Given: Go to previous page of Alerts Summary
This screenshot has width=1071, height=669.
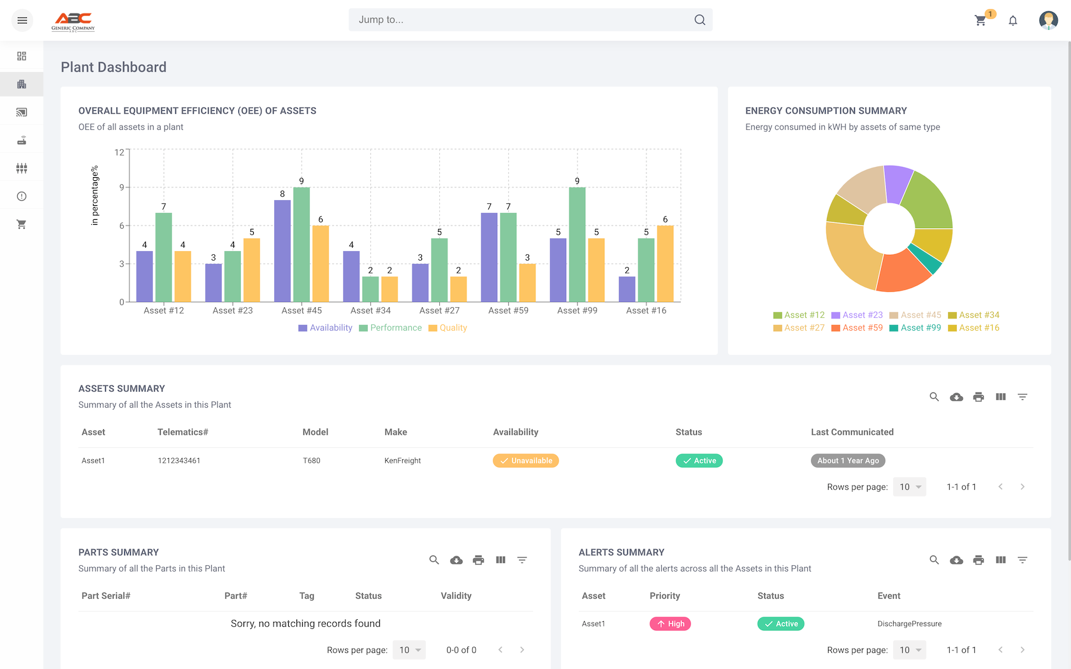Looking at the screenshot, I should 1001,650.
